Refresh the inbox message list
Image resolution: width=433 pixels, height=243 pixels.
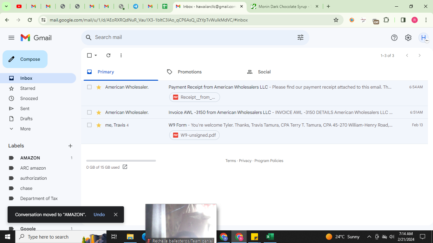click(x=108, y=55)
